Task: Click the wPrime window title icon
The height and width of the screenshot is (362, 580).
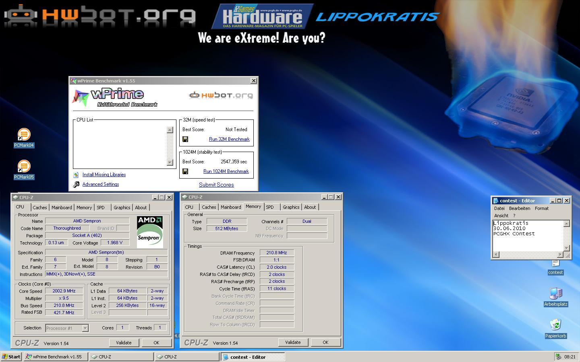Action: (73, 81)
